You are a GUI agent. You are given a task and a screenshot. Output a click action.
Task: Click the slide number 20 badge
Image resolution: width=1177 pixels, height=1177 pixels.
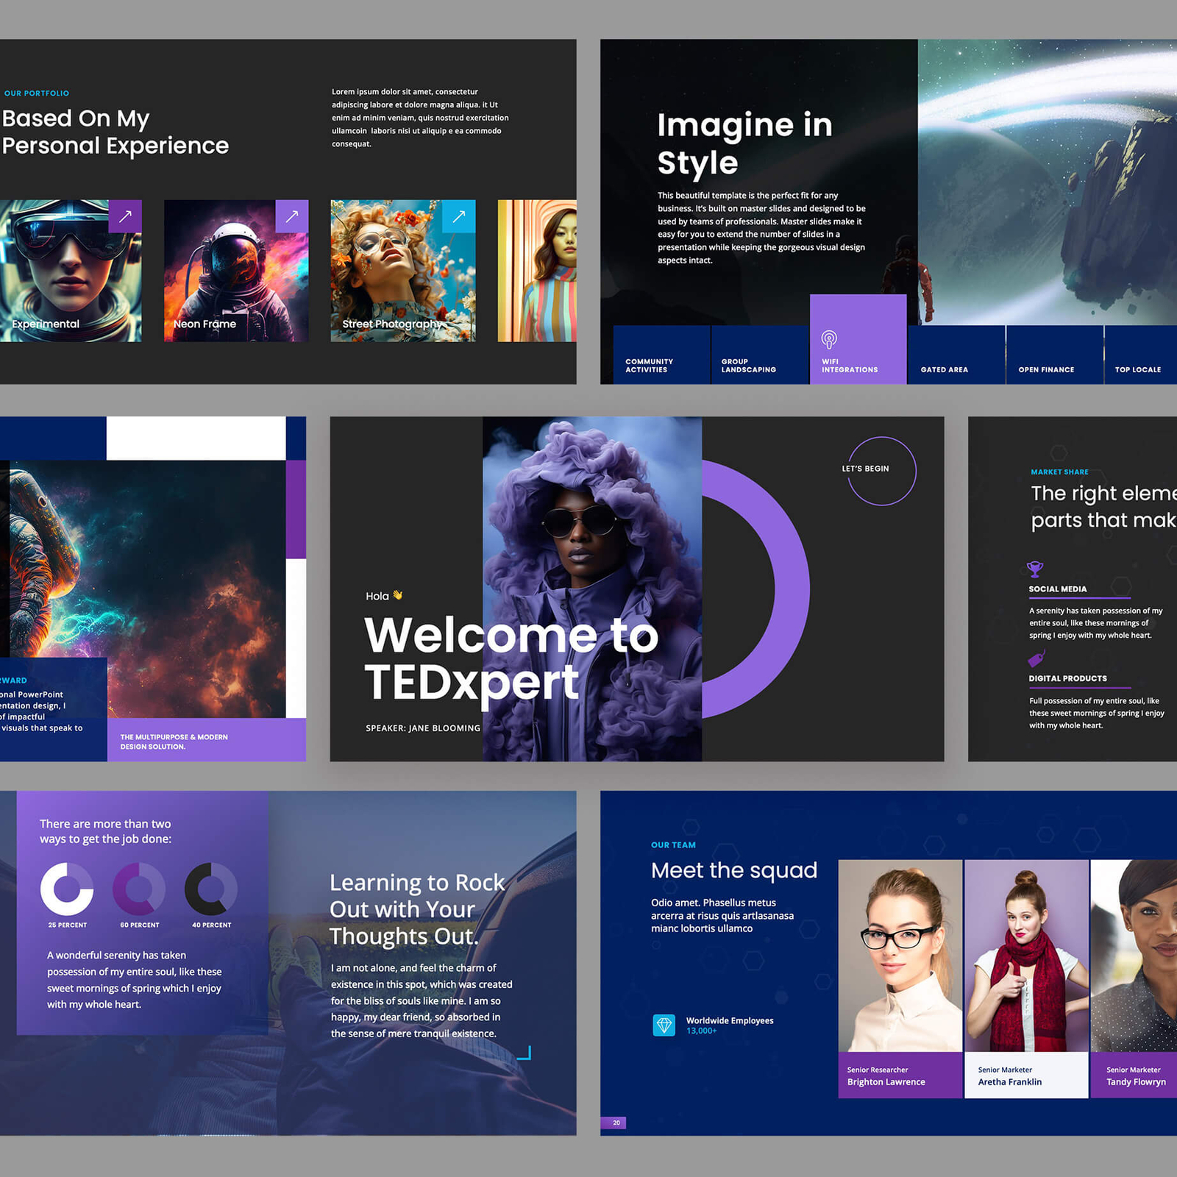point(614,1123)
